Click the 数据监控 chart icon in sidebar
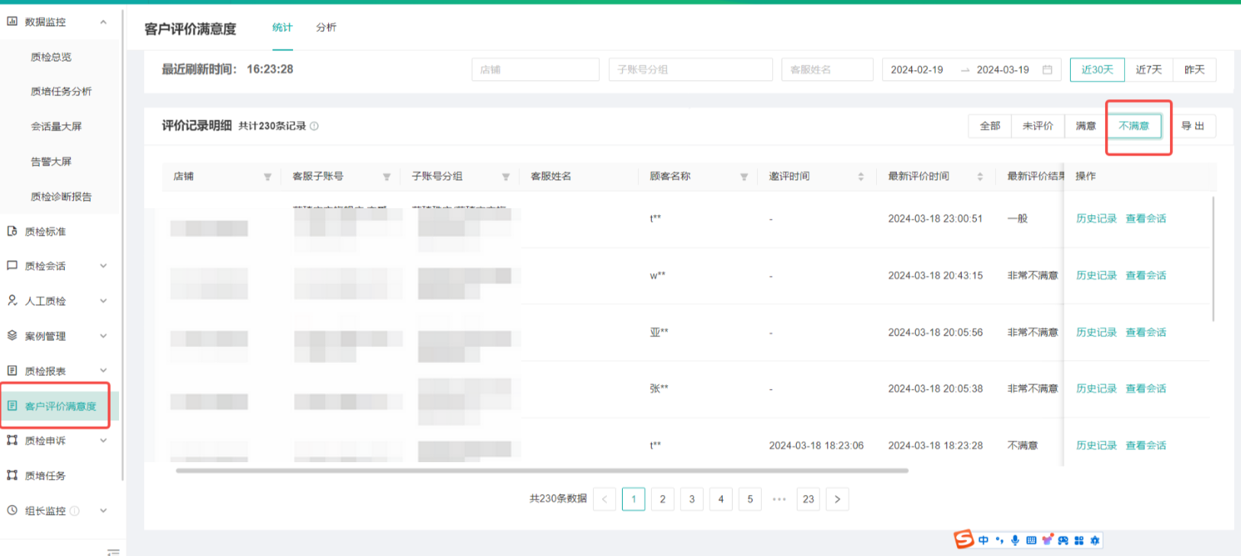 click(x=12, y=21)
